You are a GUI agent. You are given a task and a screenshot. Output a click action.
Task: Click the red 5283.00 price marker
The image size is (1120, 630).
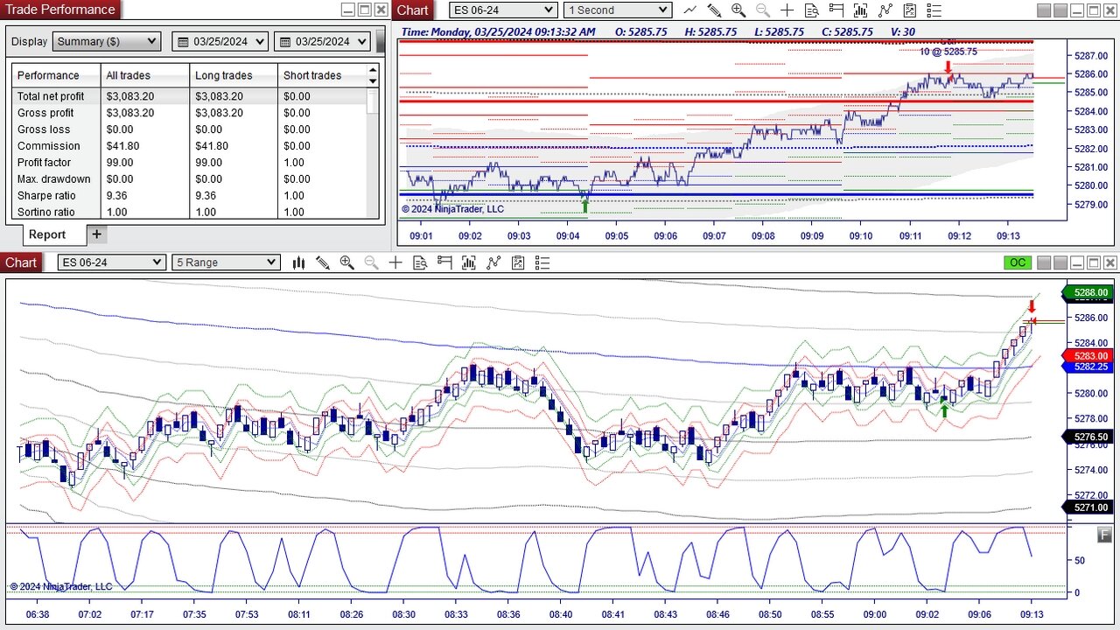click(1088, 356)
